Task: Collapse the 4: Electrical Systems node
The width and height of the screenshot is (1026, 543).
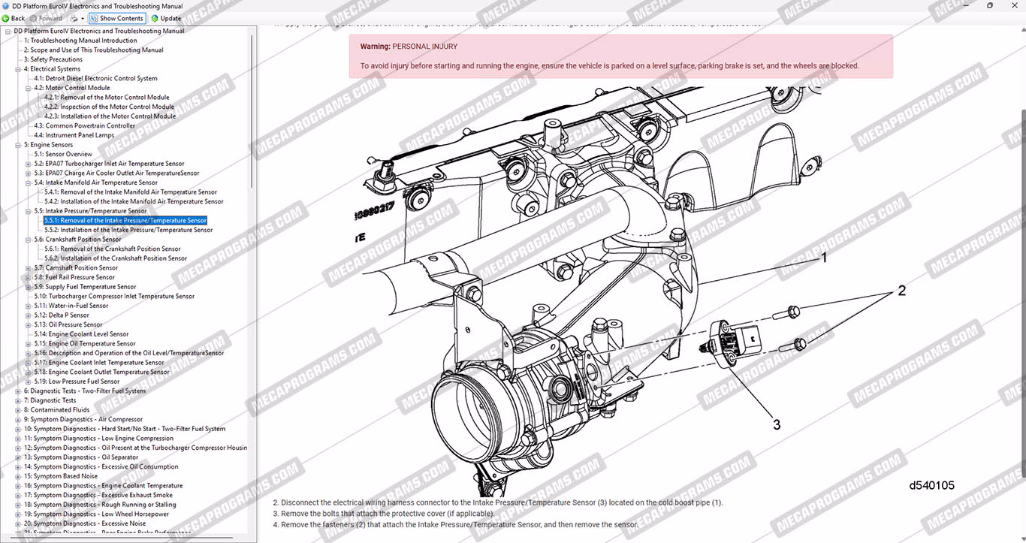Action: [x=18, y=69]
